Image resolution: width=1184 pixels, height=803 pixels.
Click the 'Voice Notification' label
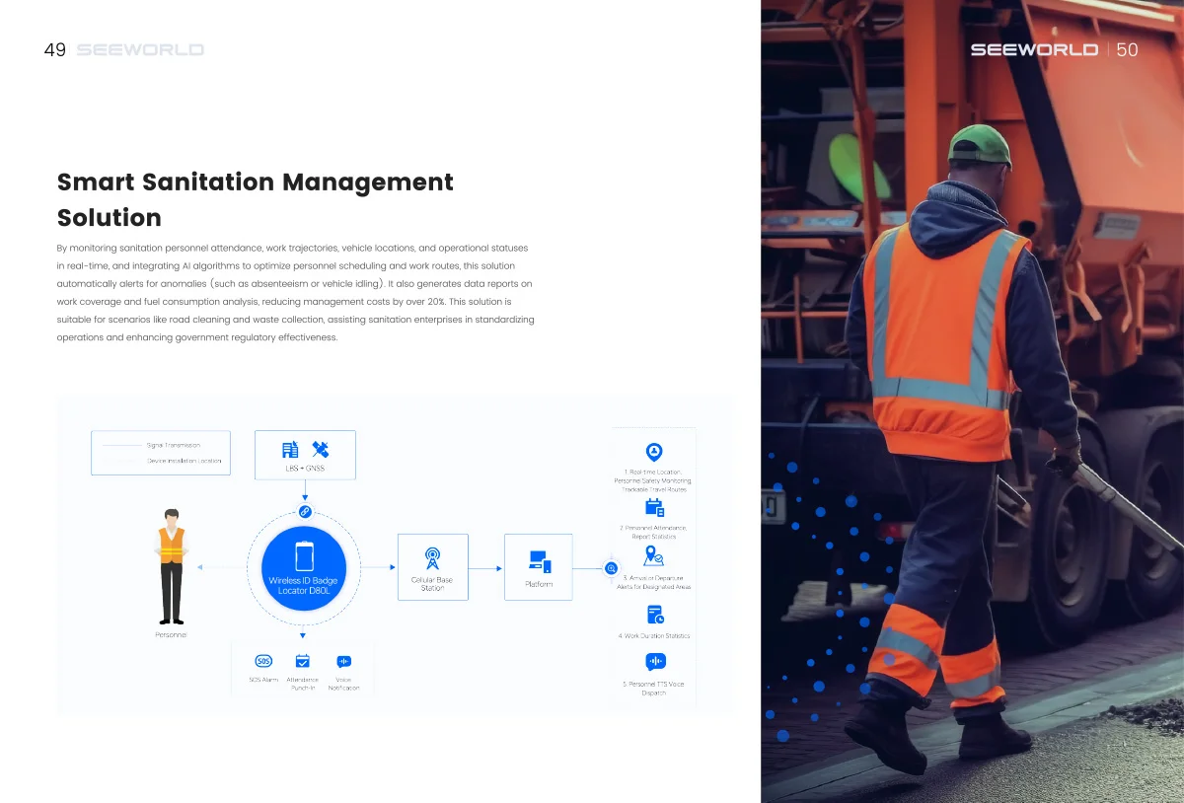(343, 684)
